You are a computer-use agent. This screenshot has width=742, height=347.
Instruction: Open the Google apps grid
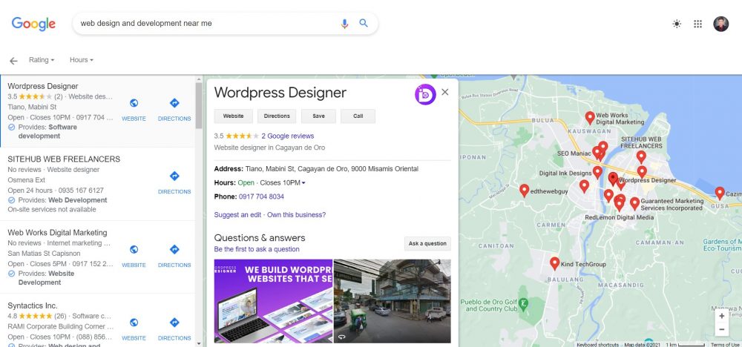tap(698, 24)
